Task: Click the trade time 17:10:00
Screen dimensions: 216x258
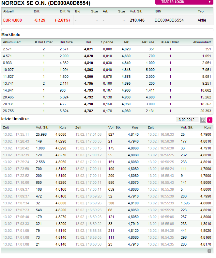Action: pos(22,183)
